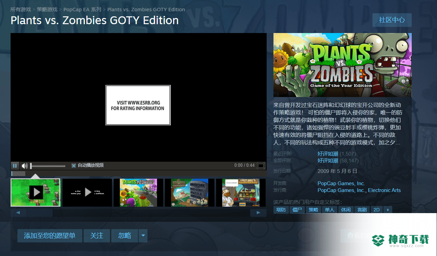Click the 关注 follow button

pos(97,236)
